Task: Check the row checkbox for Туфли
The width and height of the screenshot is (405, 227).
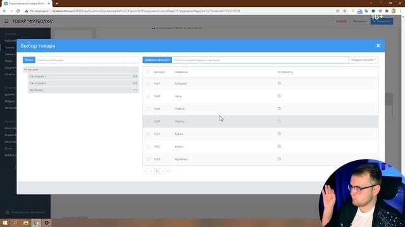Action: coord(148,134)
